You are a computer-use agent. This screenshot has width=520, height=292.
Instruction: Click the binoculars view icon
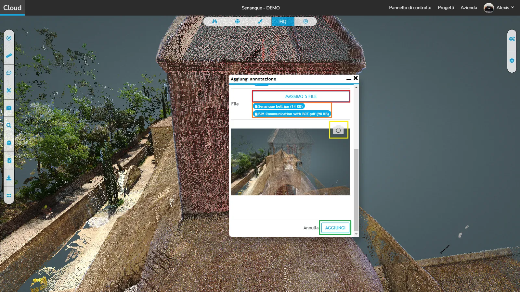click(214, 21)
